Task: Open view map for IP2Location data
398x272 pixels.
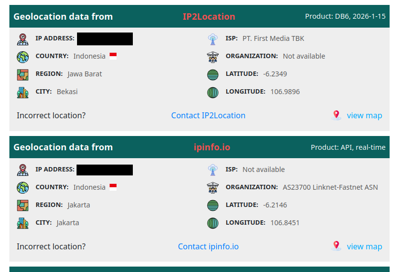Action: pyautogui.click(x=364, y=115)
